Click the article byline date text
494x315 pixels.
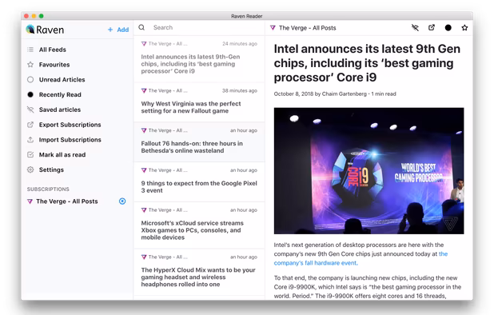pyautogui.click(x=335, y=94)
